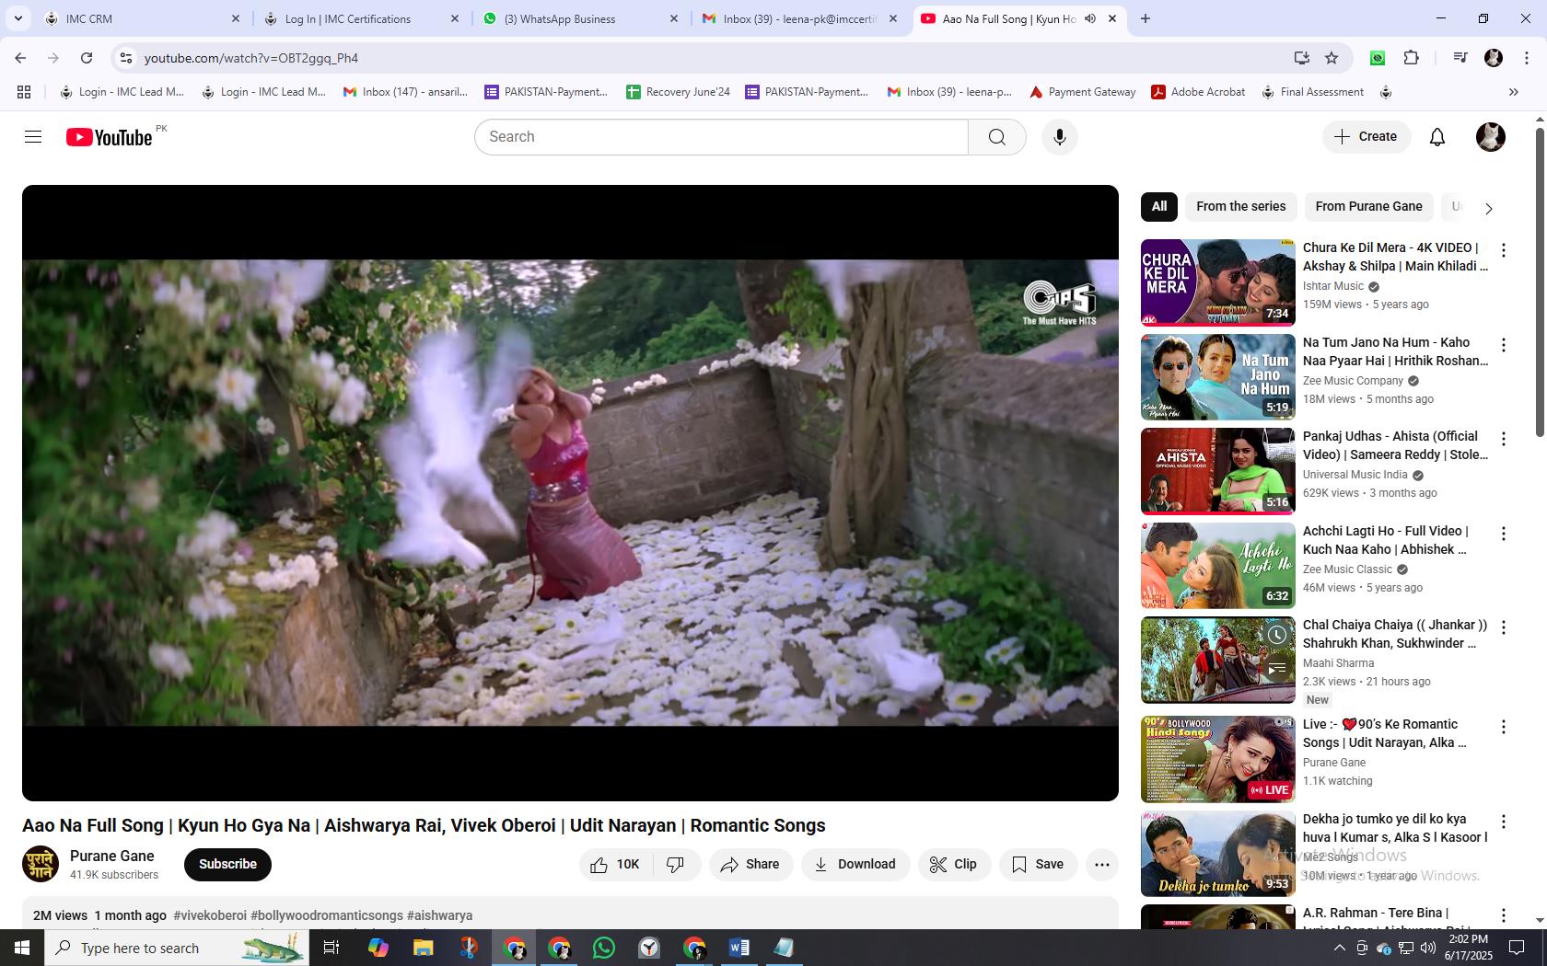1547x966 pixels.
Task: Open a new browser tab
Action: point(1146,18)
